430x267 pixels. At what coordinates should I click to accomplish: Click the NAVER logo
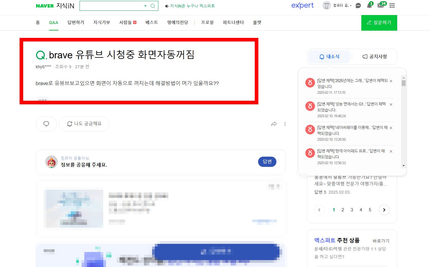(x=45, y=6)
